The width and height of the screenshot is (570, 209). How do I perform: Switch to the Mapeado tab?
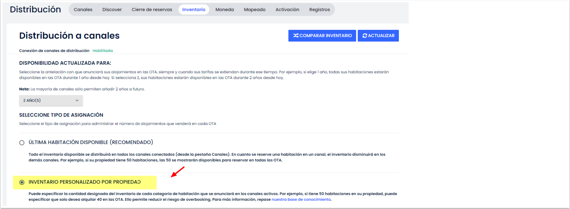coord(255,9)
